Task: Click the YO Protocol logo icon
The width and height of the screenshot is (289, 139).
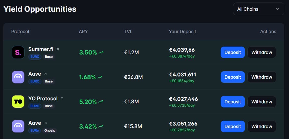Action: [18, 102]
